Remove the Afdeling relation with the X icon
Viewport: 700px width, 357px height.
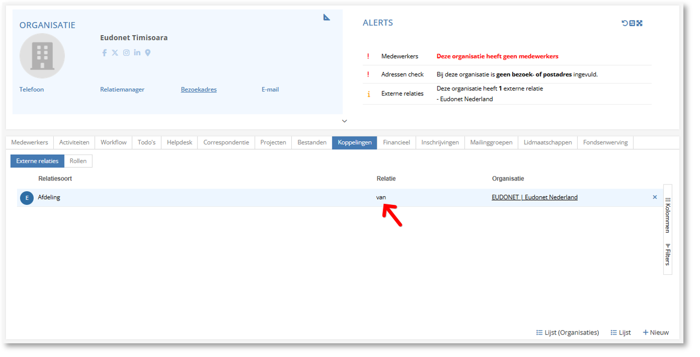(655, 197)
